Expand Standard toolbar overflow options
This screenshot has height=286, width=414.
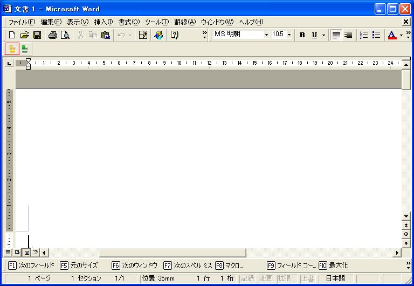[x=205, y=35]
